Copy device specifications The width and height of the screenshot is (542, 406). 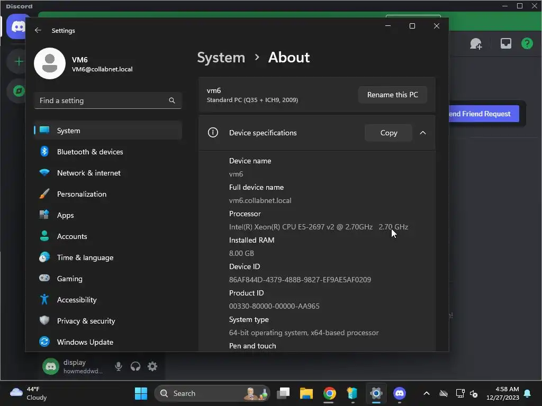point(389,133)
